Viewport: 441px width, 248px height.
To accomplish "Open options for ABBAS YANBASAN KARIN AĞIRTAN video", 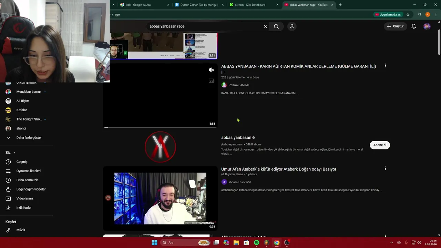I will point(385,66).
